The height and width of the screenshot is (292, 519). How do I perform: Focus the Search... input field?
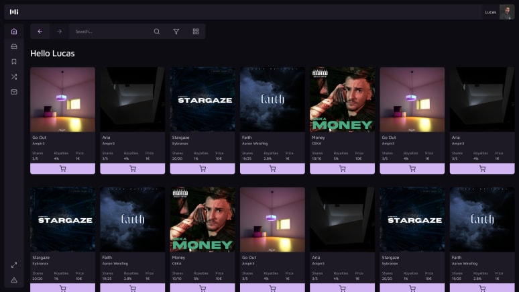[x=111, y=32]
